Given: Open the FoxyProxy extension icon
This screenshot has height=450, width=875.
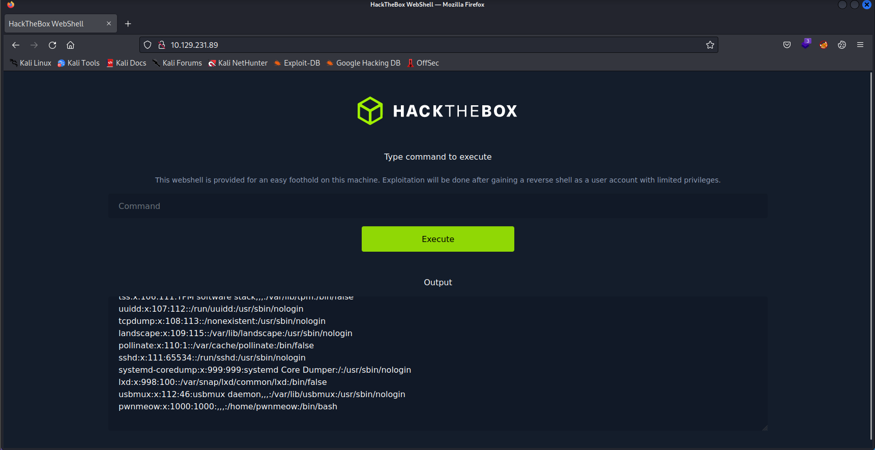Looking at the screenshot, I should (824, 45).
